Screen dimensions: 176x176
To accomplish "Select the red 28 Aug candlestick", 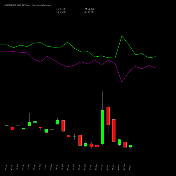I will pyautogui.click(x=97, y=146).
